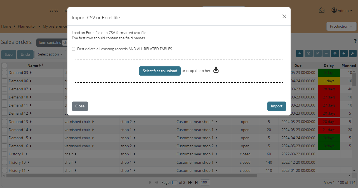The image size is (358, 188).
Task: Click the page number input field
Action: pos(174,182)
